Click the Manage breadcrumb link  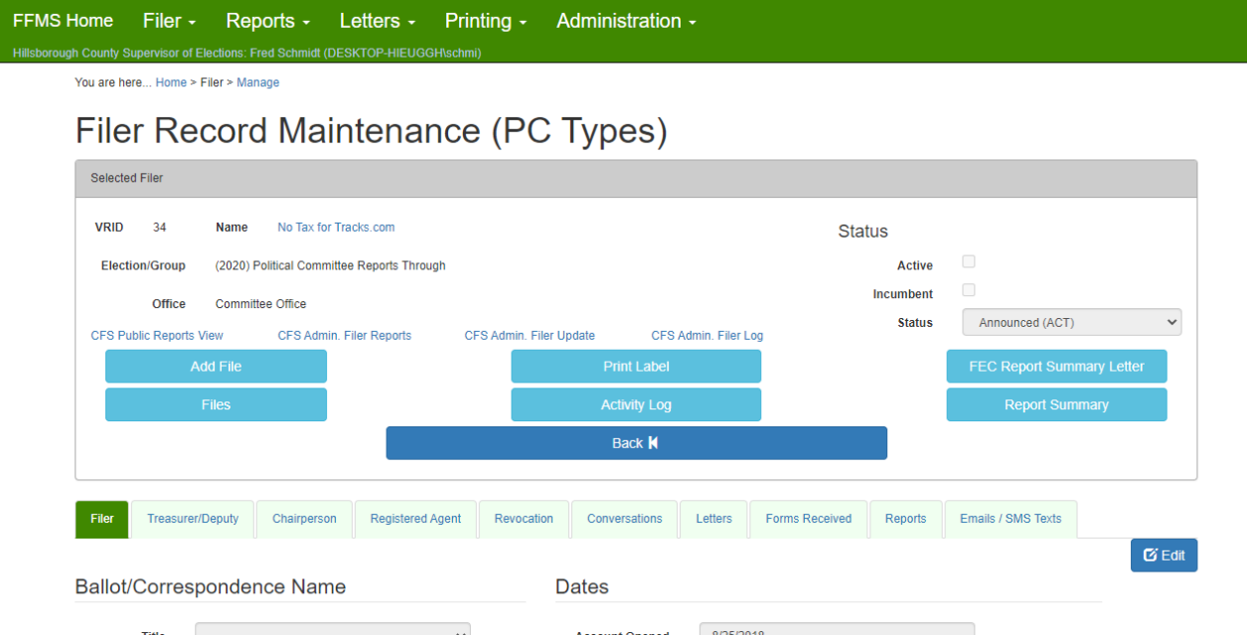pyautogui.click(x=257, y=82)
